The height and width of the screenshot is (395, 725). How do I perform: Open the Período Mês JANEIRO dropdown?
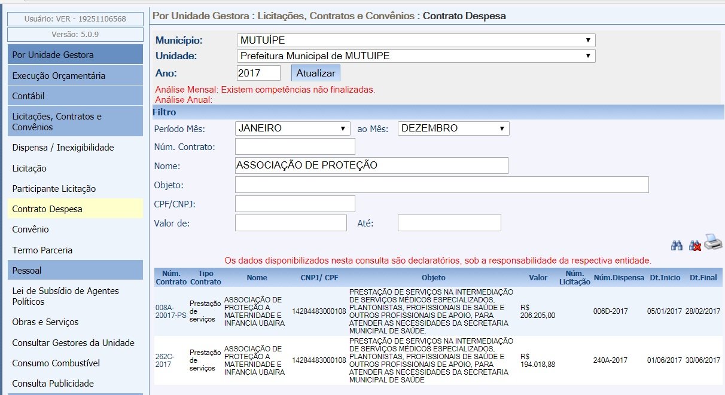293,128
